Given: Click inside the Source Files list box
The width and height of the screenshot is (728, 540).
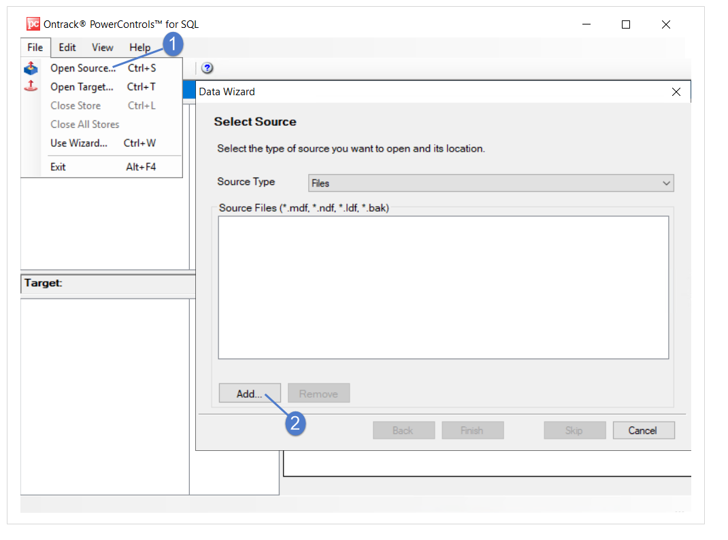Looking at the screenshot, I should tap(444, 287).
